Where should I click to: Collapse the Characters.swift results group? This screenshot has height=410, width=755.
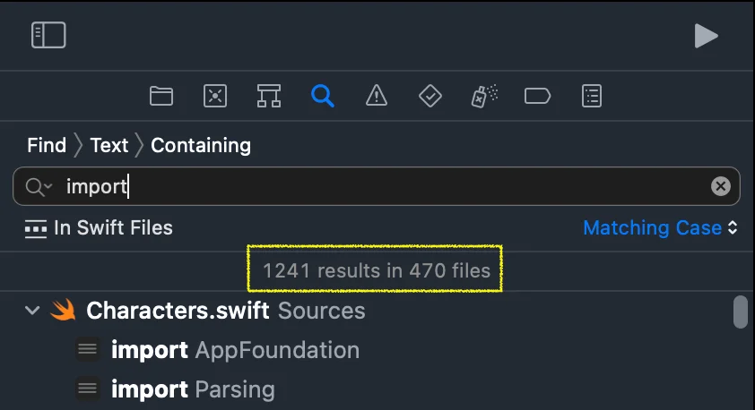[33, 311]
